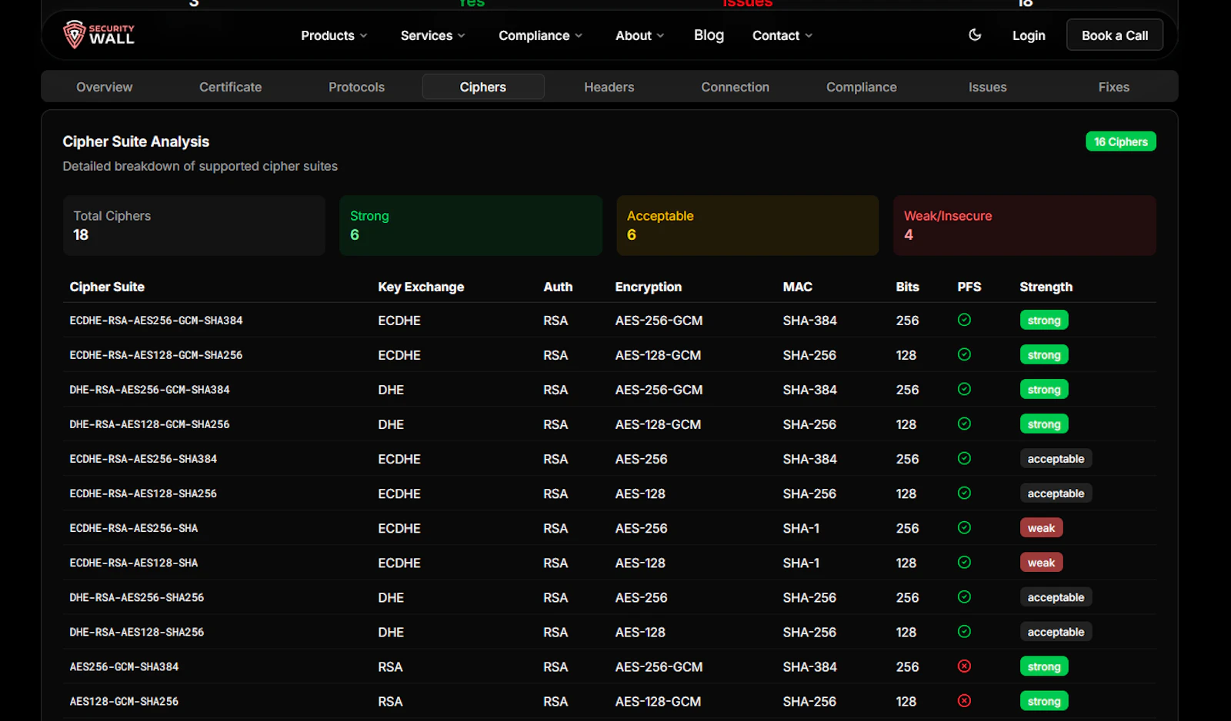Open the Issues tab
The image size is (1231, 721).
(988, 87)
